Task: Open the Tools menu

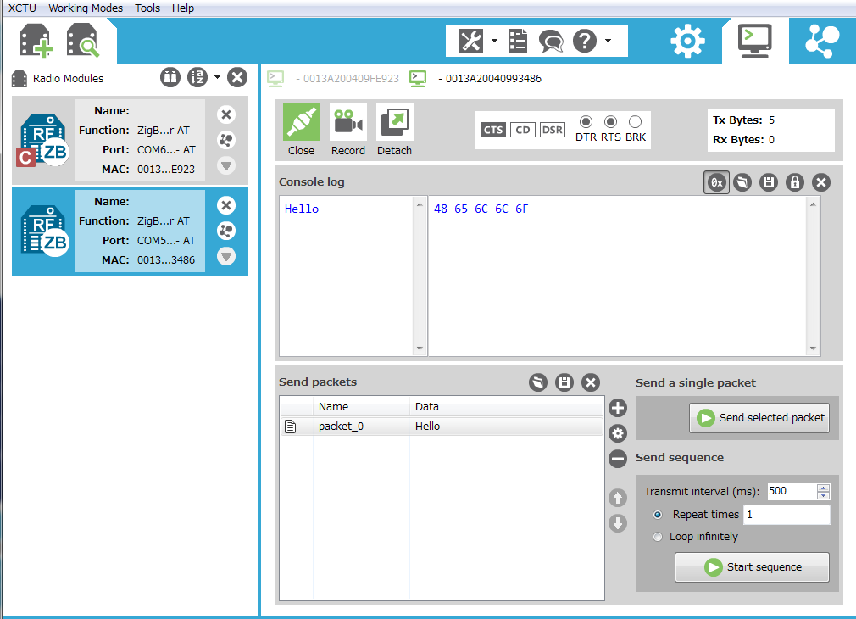Action: coord(147,8)
